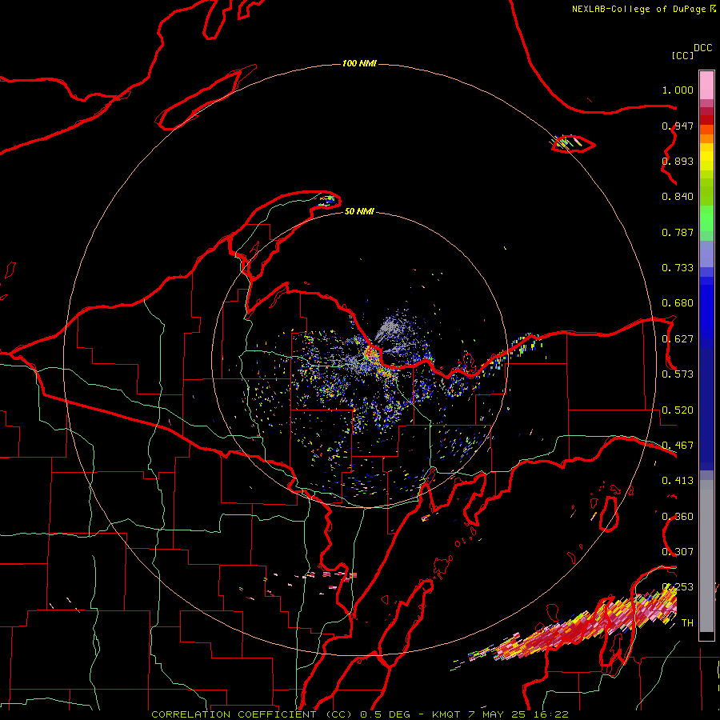Pick the pink color bar segment beside 1.000
720x720 pixels.
point(706,86)
